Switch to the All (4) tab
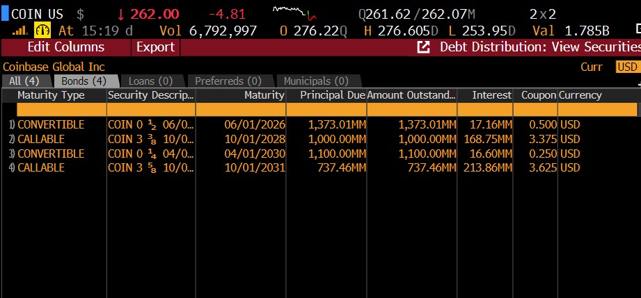Screen dimensions: 641x298 [24, 81]
